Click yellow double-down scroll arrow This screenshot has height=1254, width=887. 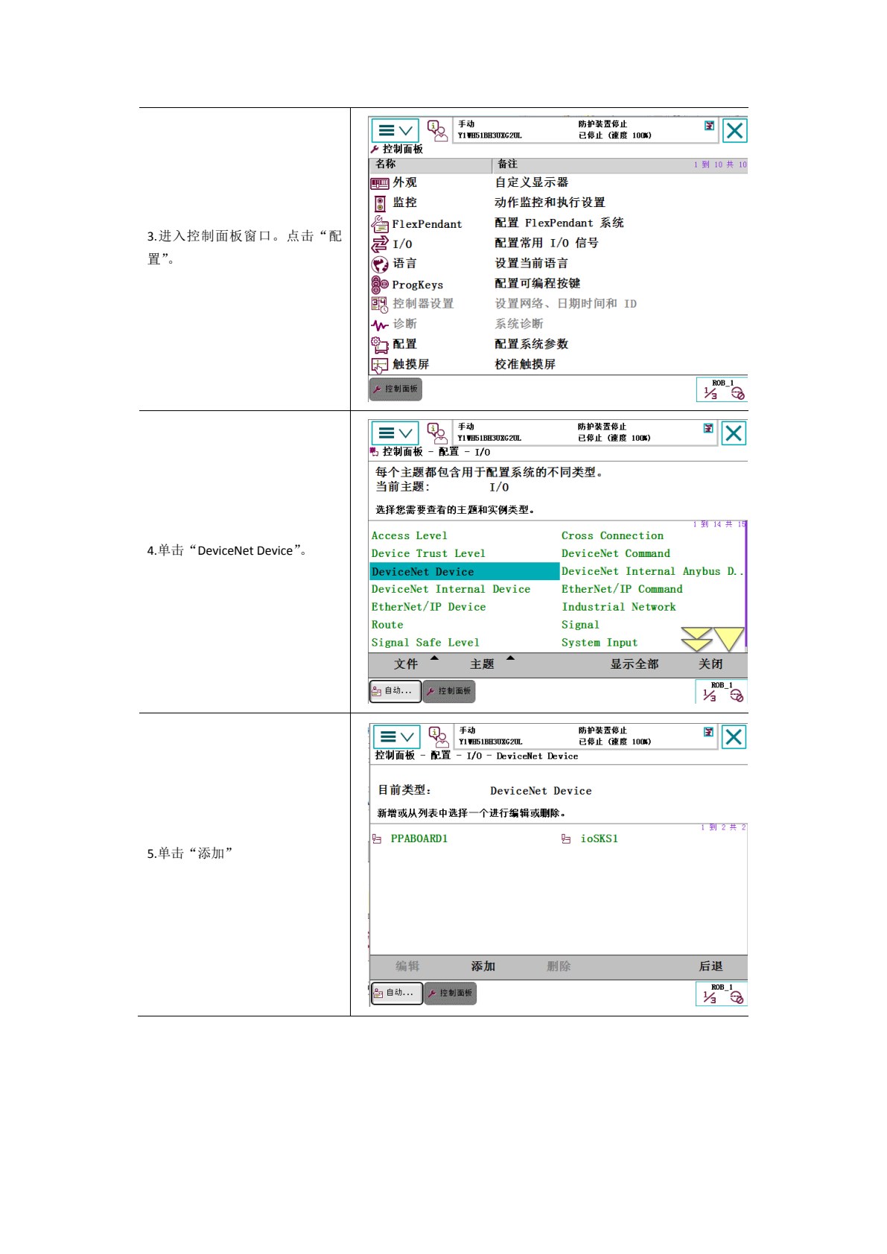coord(697,640)
